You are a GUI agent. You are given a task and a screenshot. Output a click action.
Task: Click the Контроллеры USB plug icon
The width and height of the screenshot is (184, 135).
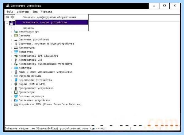click(x=16, y=60)
